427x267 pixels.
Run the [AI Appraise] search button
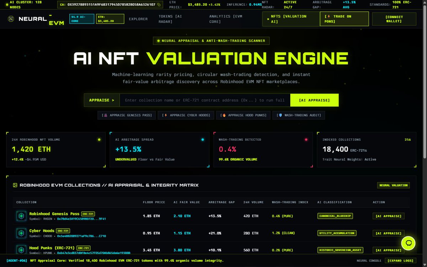coord(315,100)
